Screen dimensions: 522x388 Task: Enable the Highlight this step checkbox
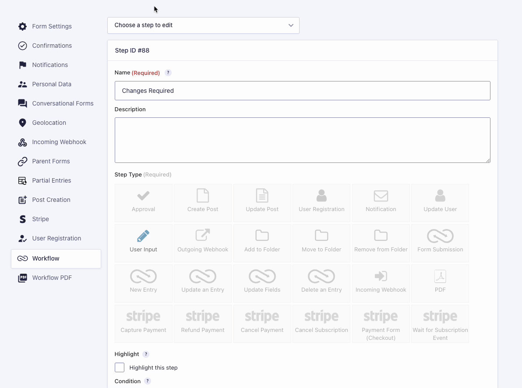tap(120, 367)
